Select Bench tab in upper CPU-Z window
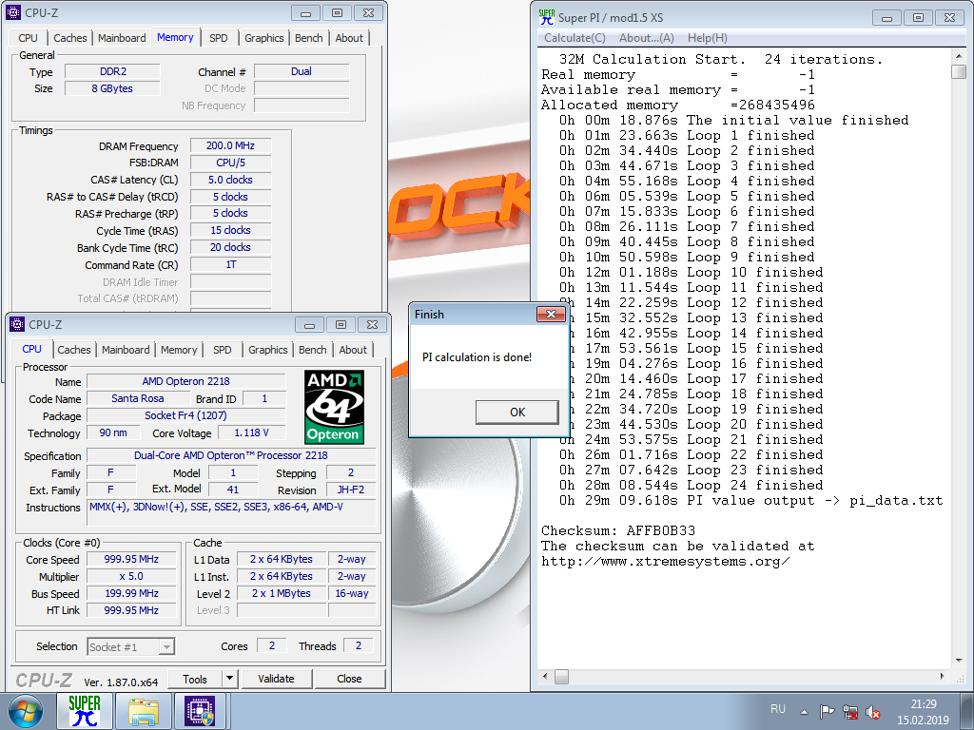This screenshot has height=730, width=974. click(309, 38)
